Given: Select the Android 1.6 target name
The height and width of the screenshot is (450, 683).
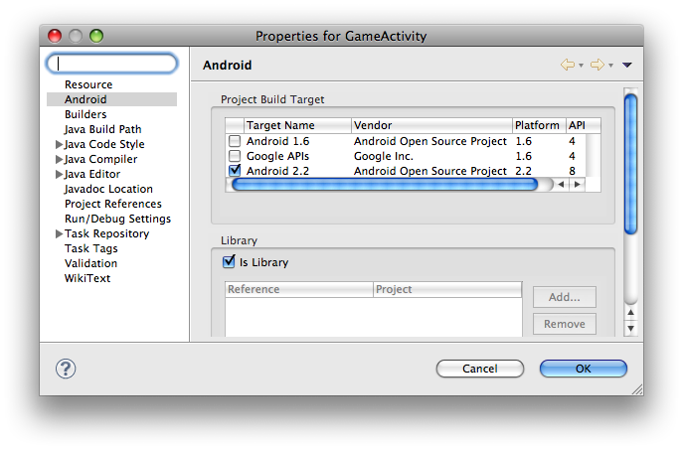Looking at the screenshot, I should 278,141.
